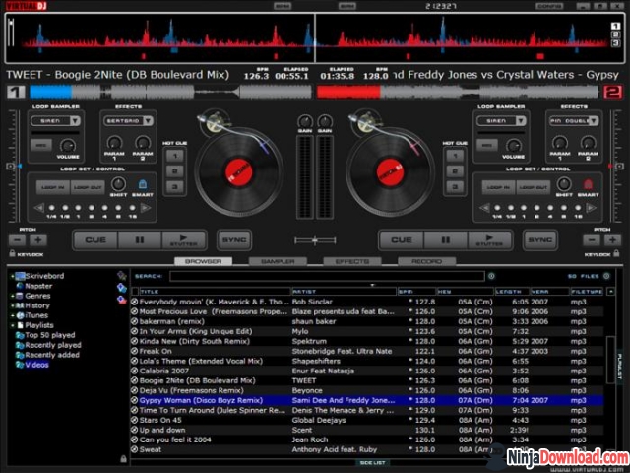Trigger hot cue 1 on deck 1
This screenshot has height=473, width=630.
175,156
